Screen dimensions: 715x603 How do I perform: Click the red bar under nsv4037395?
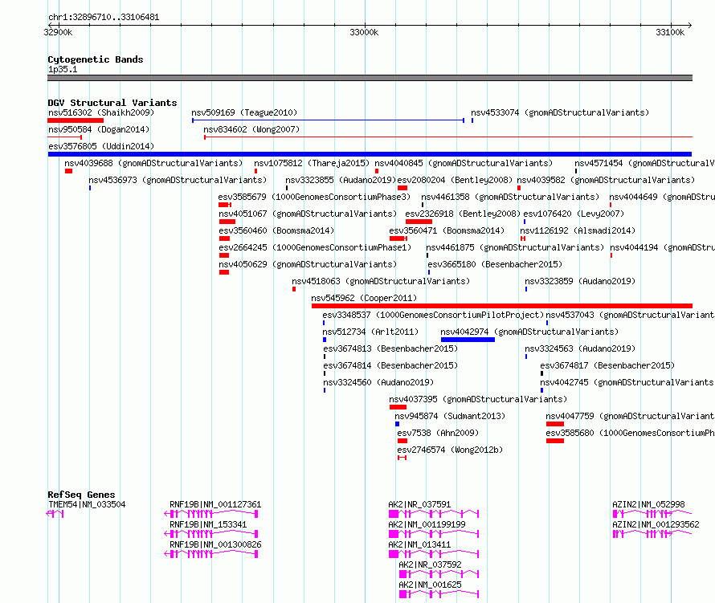coord(398,407)
